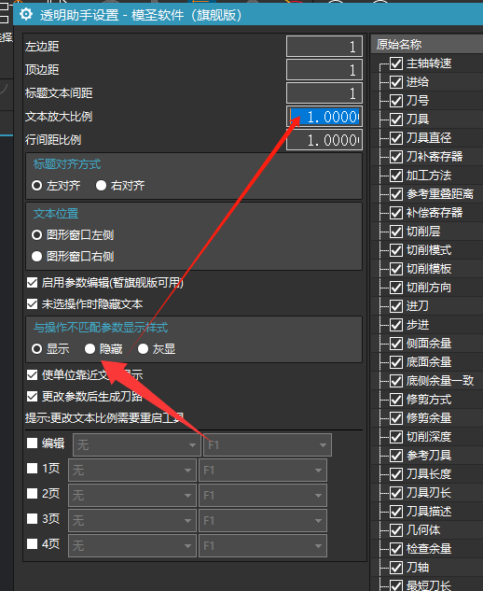Screen dimensions: 483x591
Task: Toggle 使单位靠近文本显示 checkbox
Action: tap(33, 374)
